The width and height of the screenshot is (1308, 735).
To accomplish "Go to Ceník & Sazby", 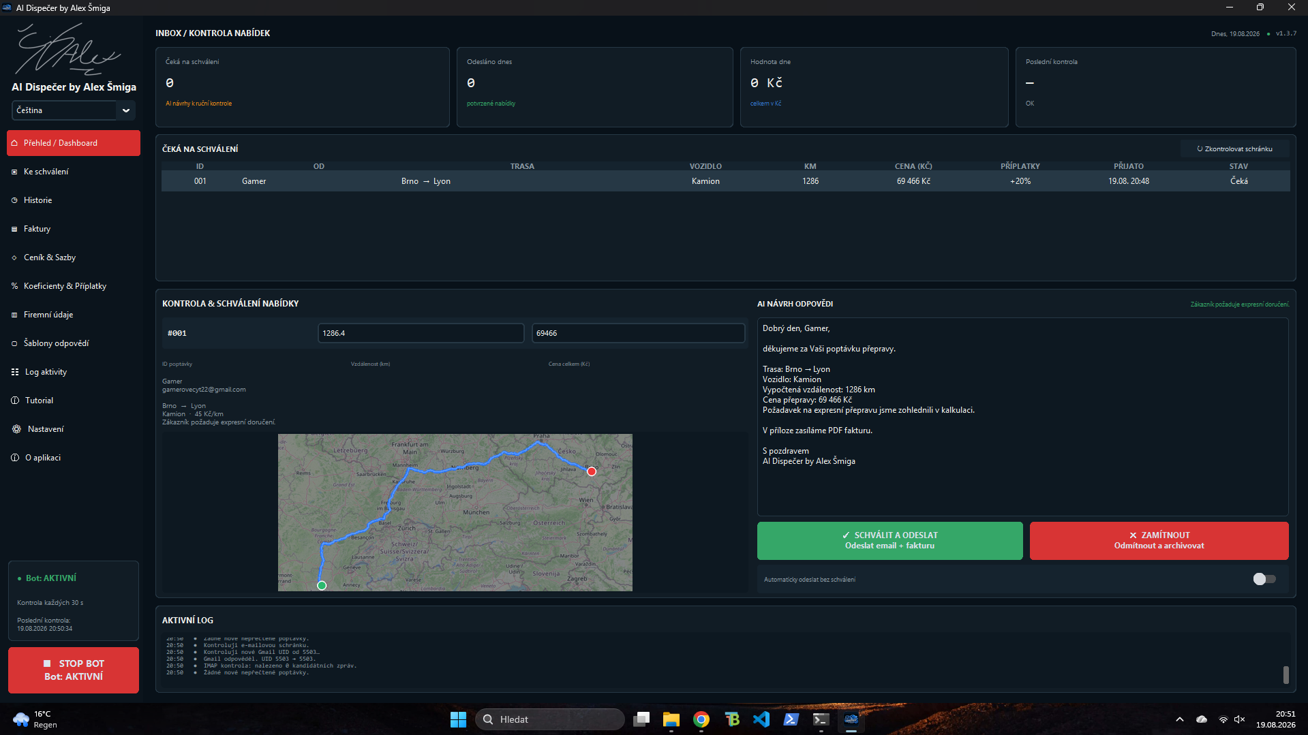I will point(74,257).
